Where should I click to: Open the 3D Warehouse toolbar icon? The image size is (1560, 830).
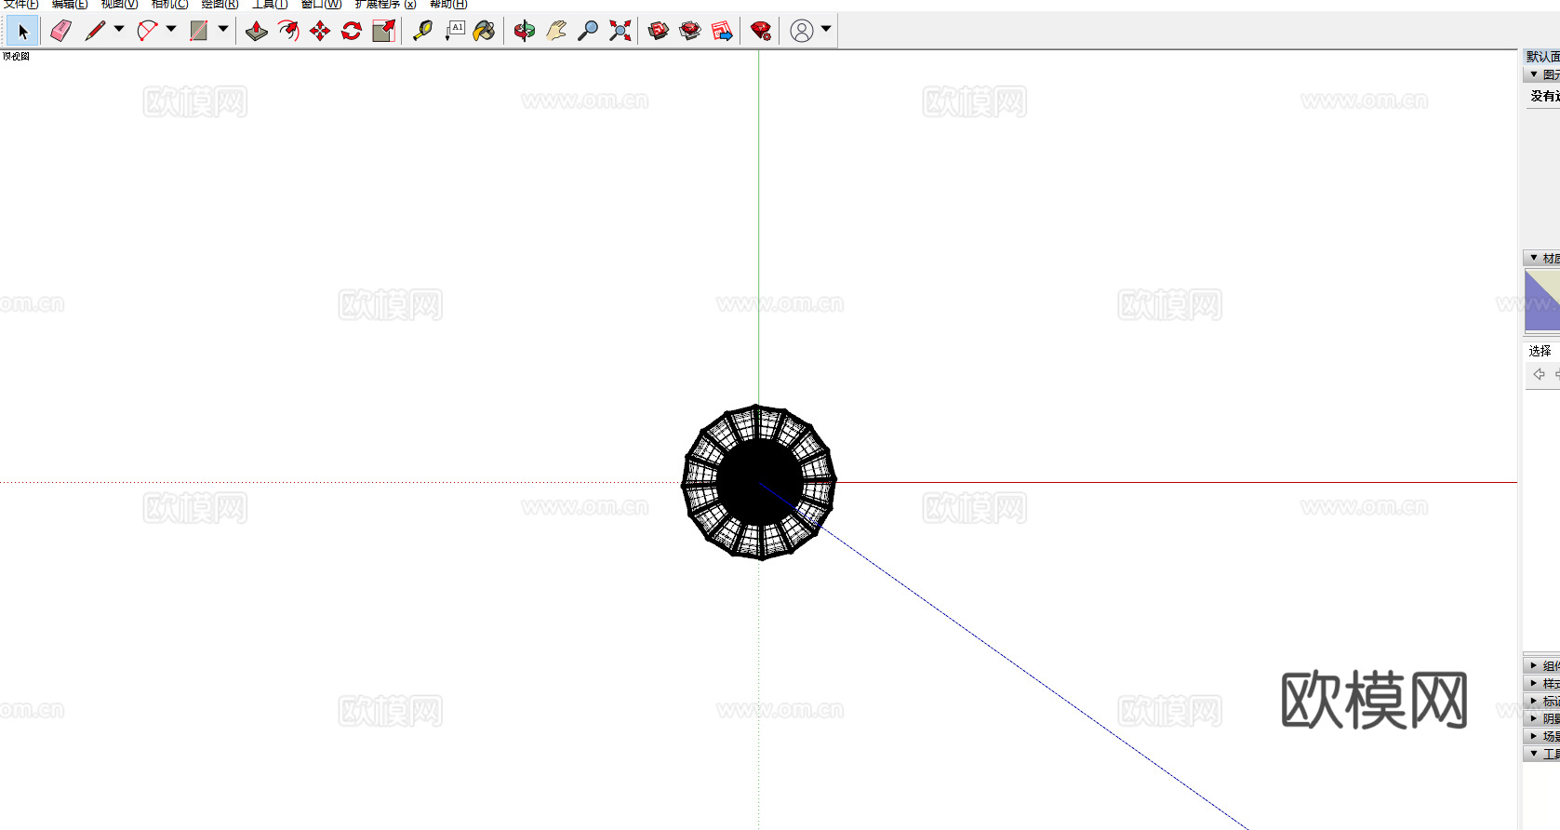pyautogui.click(x=659, y=31)
